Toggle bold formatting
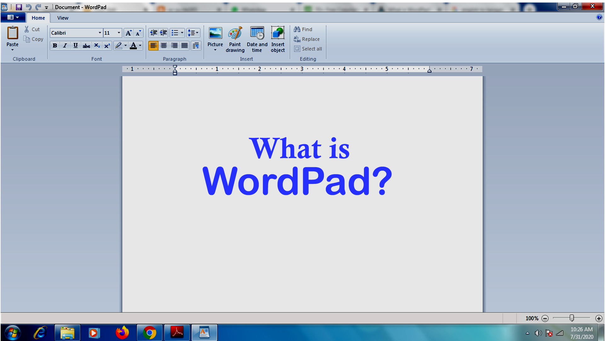Screen dimensions: 605x341 [55, 46]
